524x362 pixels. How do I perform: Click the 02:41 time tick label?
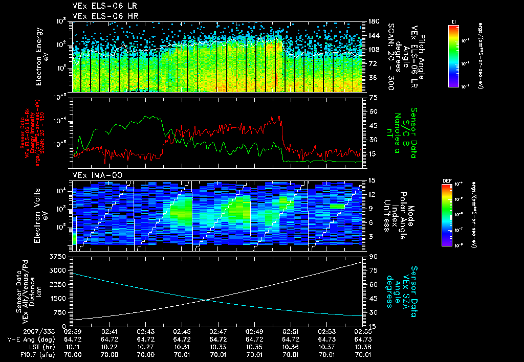(110, 332)
